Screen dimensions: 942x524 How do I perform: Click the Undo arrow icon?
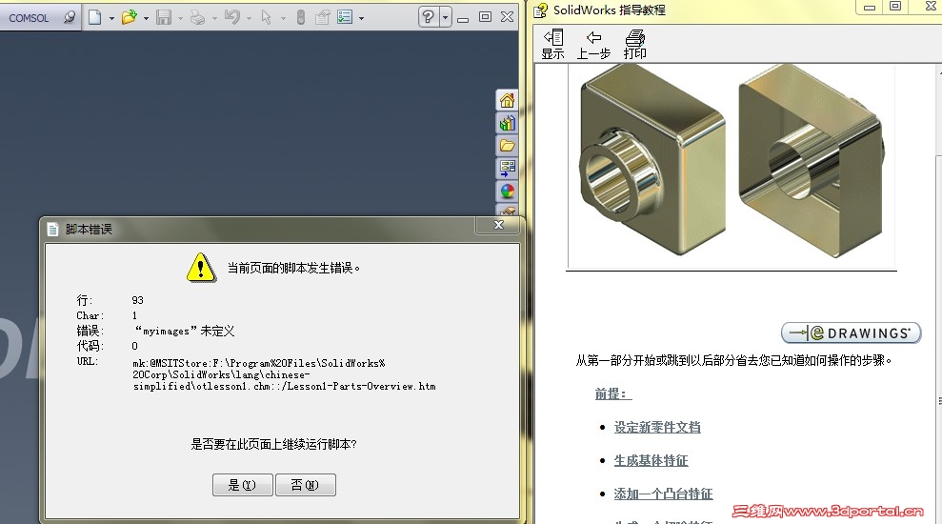[232, 17]
